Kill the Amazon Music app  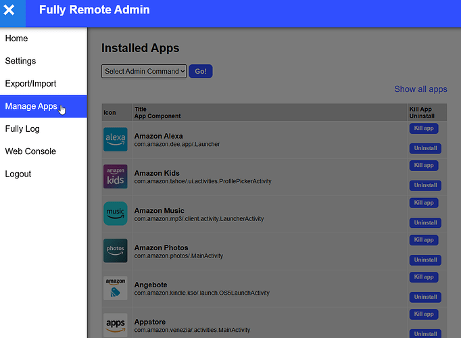click(x=424, y=203)
